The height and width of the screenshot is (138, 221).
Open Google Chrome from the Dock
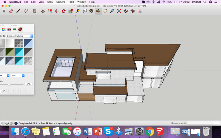pos(150,131)
